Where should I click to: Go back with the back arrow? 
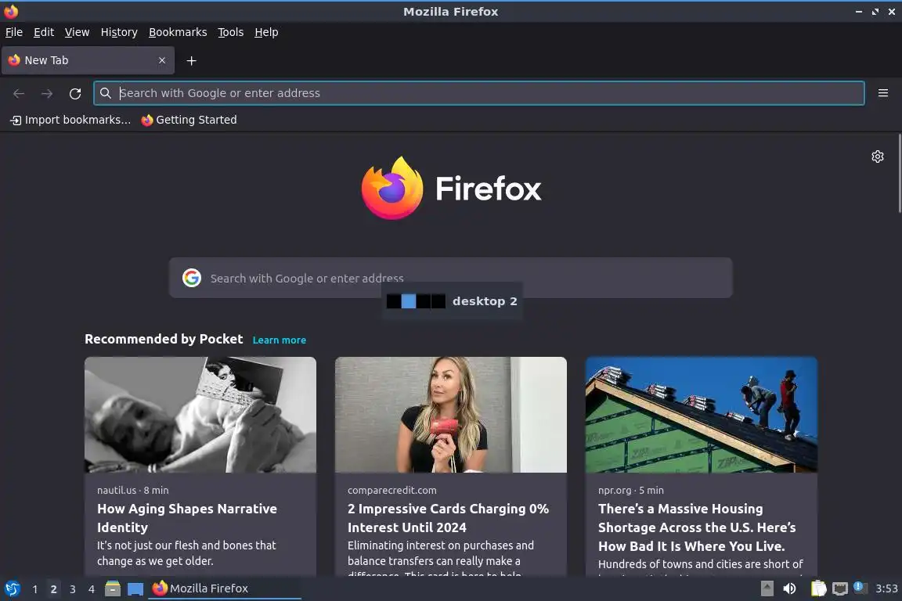[19, 93]
